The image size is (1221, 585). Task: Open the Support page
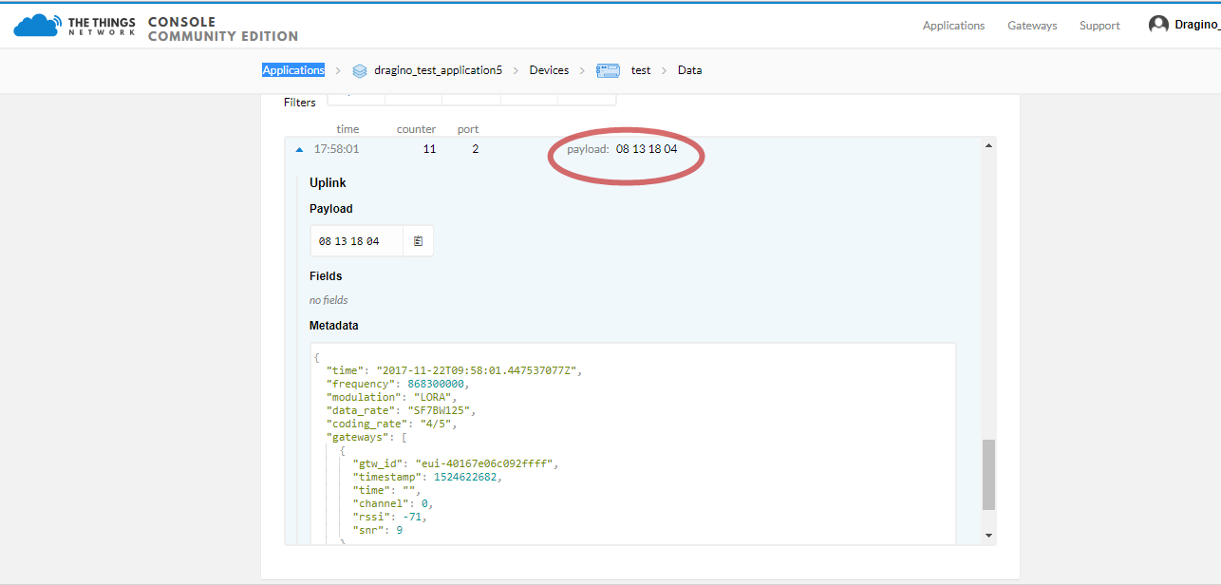(1099, 26)
